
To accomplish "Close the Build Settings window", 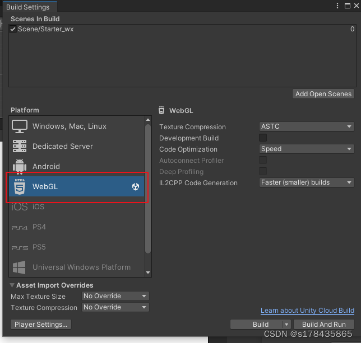I will pos(357,6).
